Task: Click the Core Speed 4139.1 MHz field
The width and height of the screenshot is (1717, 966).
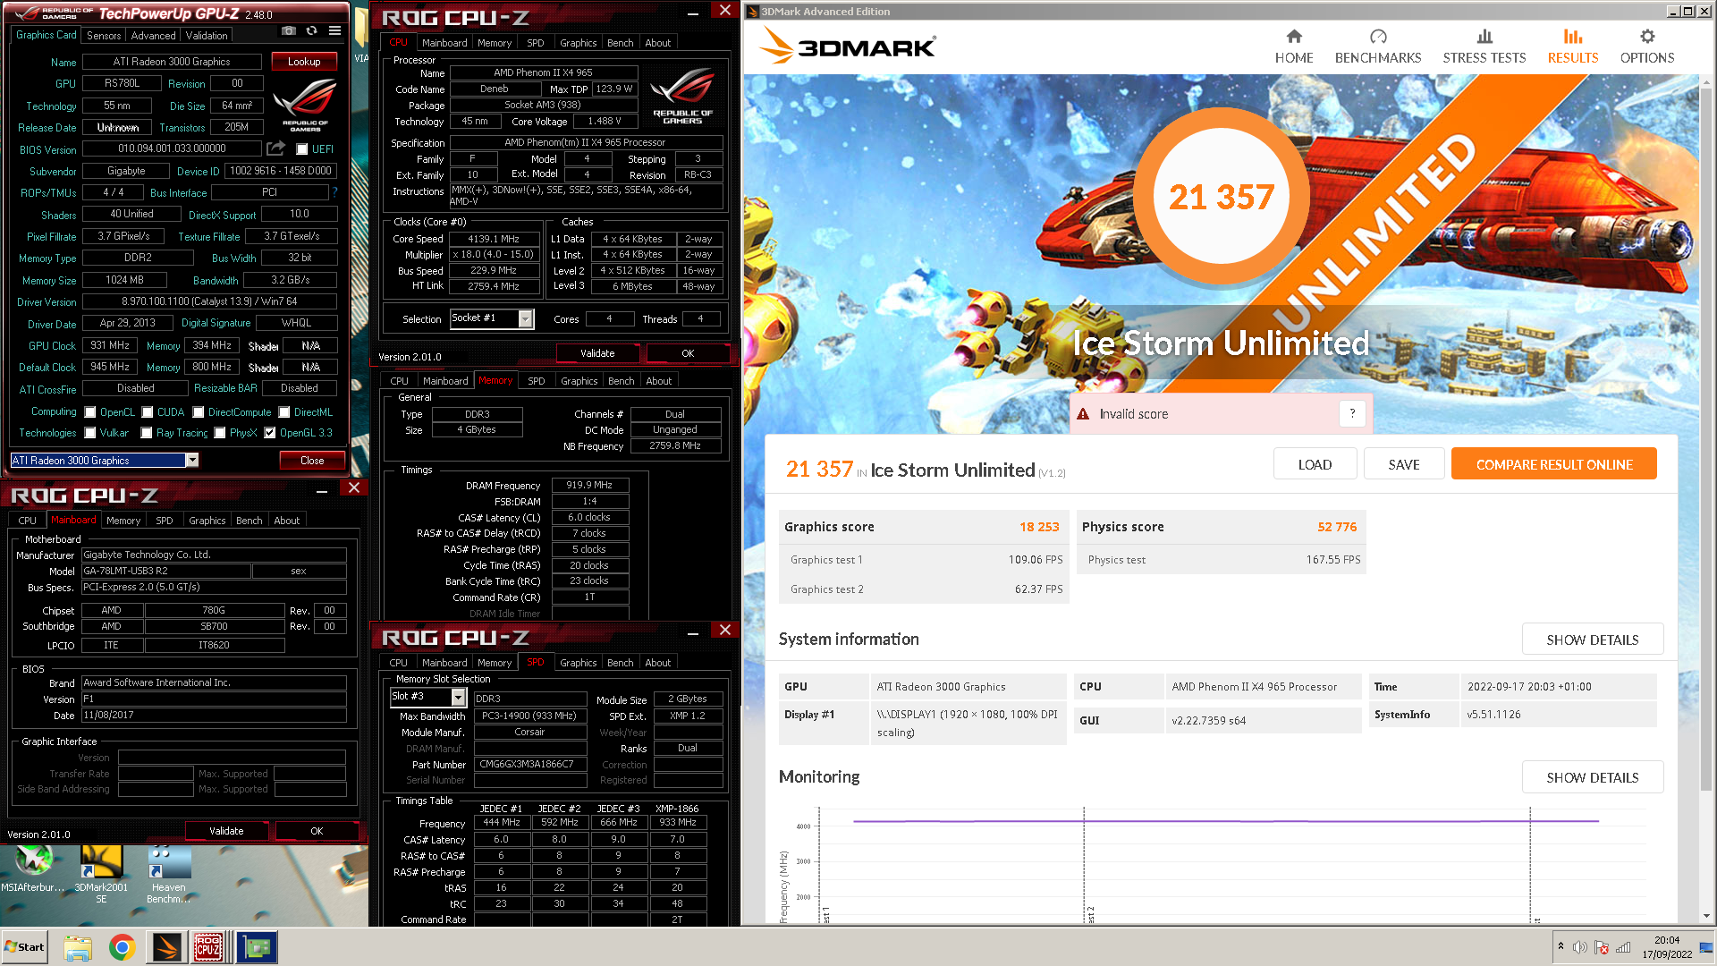Action: (494, 239)
